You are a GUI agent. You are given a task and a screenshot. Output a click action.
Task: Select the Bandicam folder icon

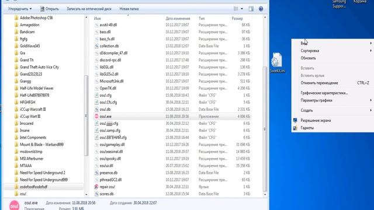(x=16, y=32)
